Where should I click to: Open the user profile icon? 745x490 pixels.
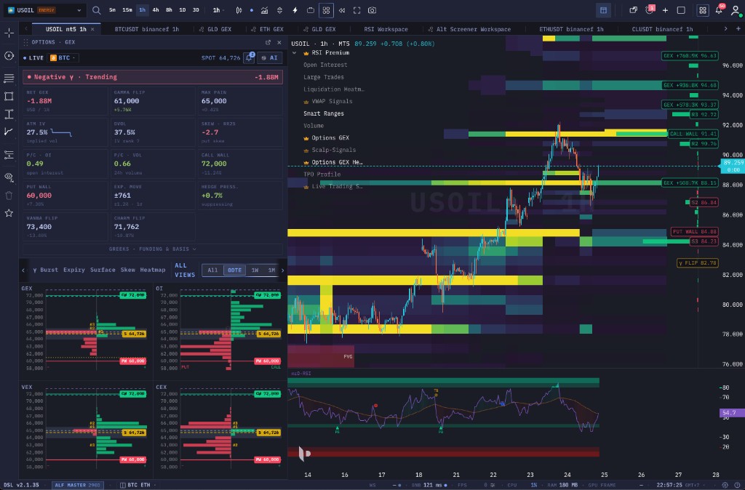[735, 10]
